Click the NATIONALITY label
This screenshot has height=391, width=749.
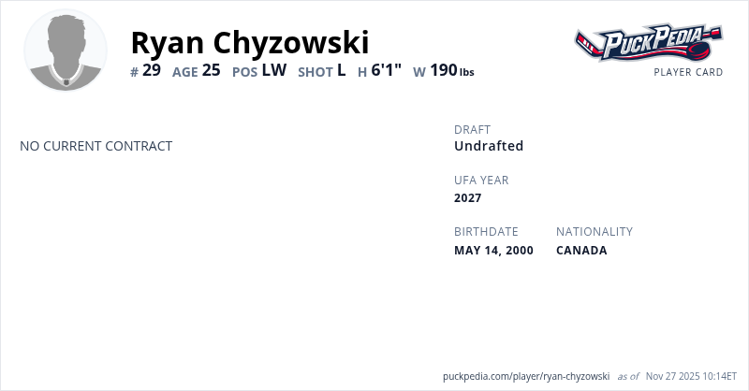tap(595, 231)
